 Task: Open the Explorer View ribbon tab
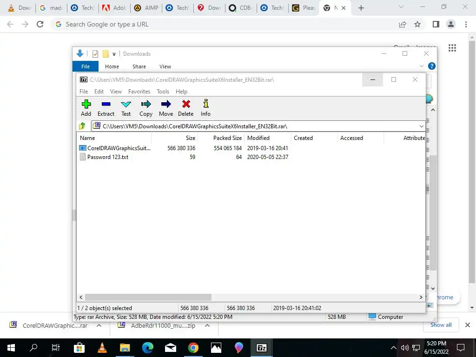tap(165, 66)
